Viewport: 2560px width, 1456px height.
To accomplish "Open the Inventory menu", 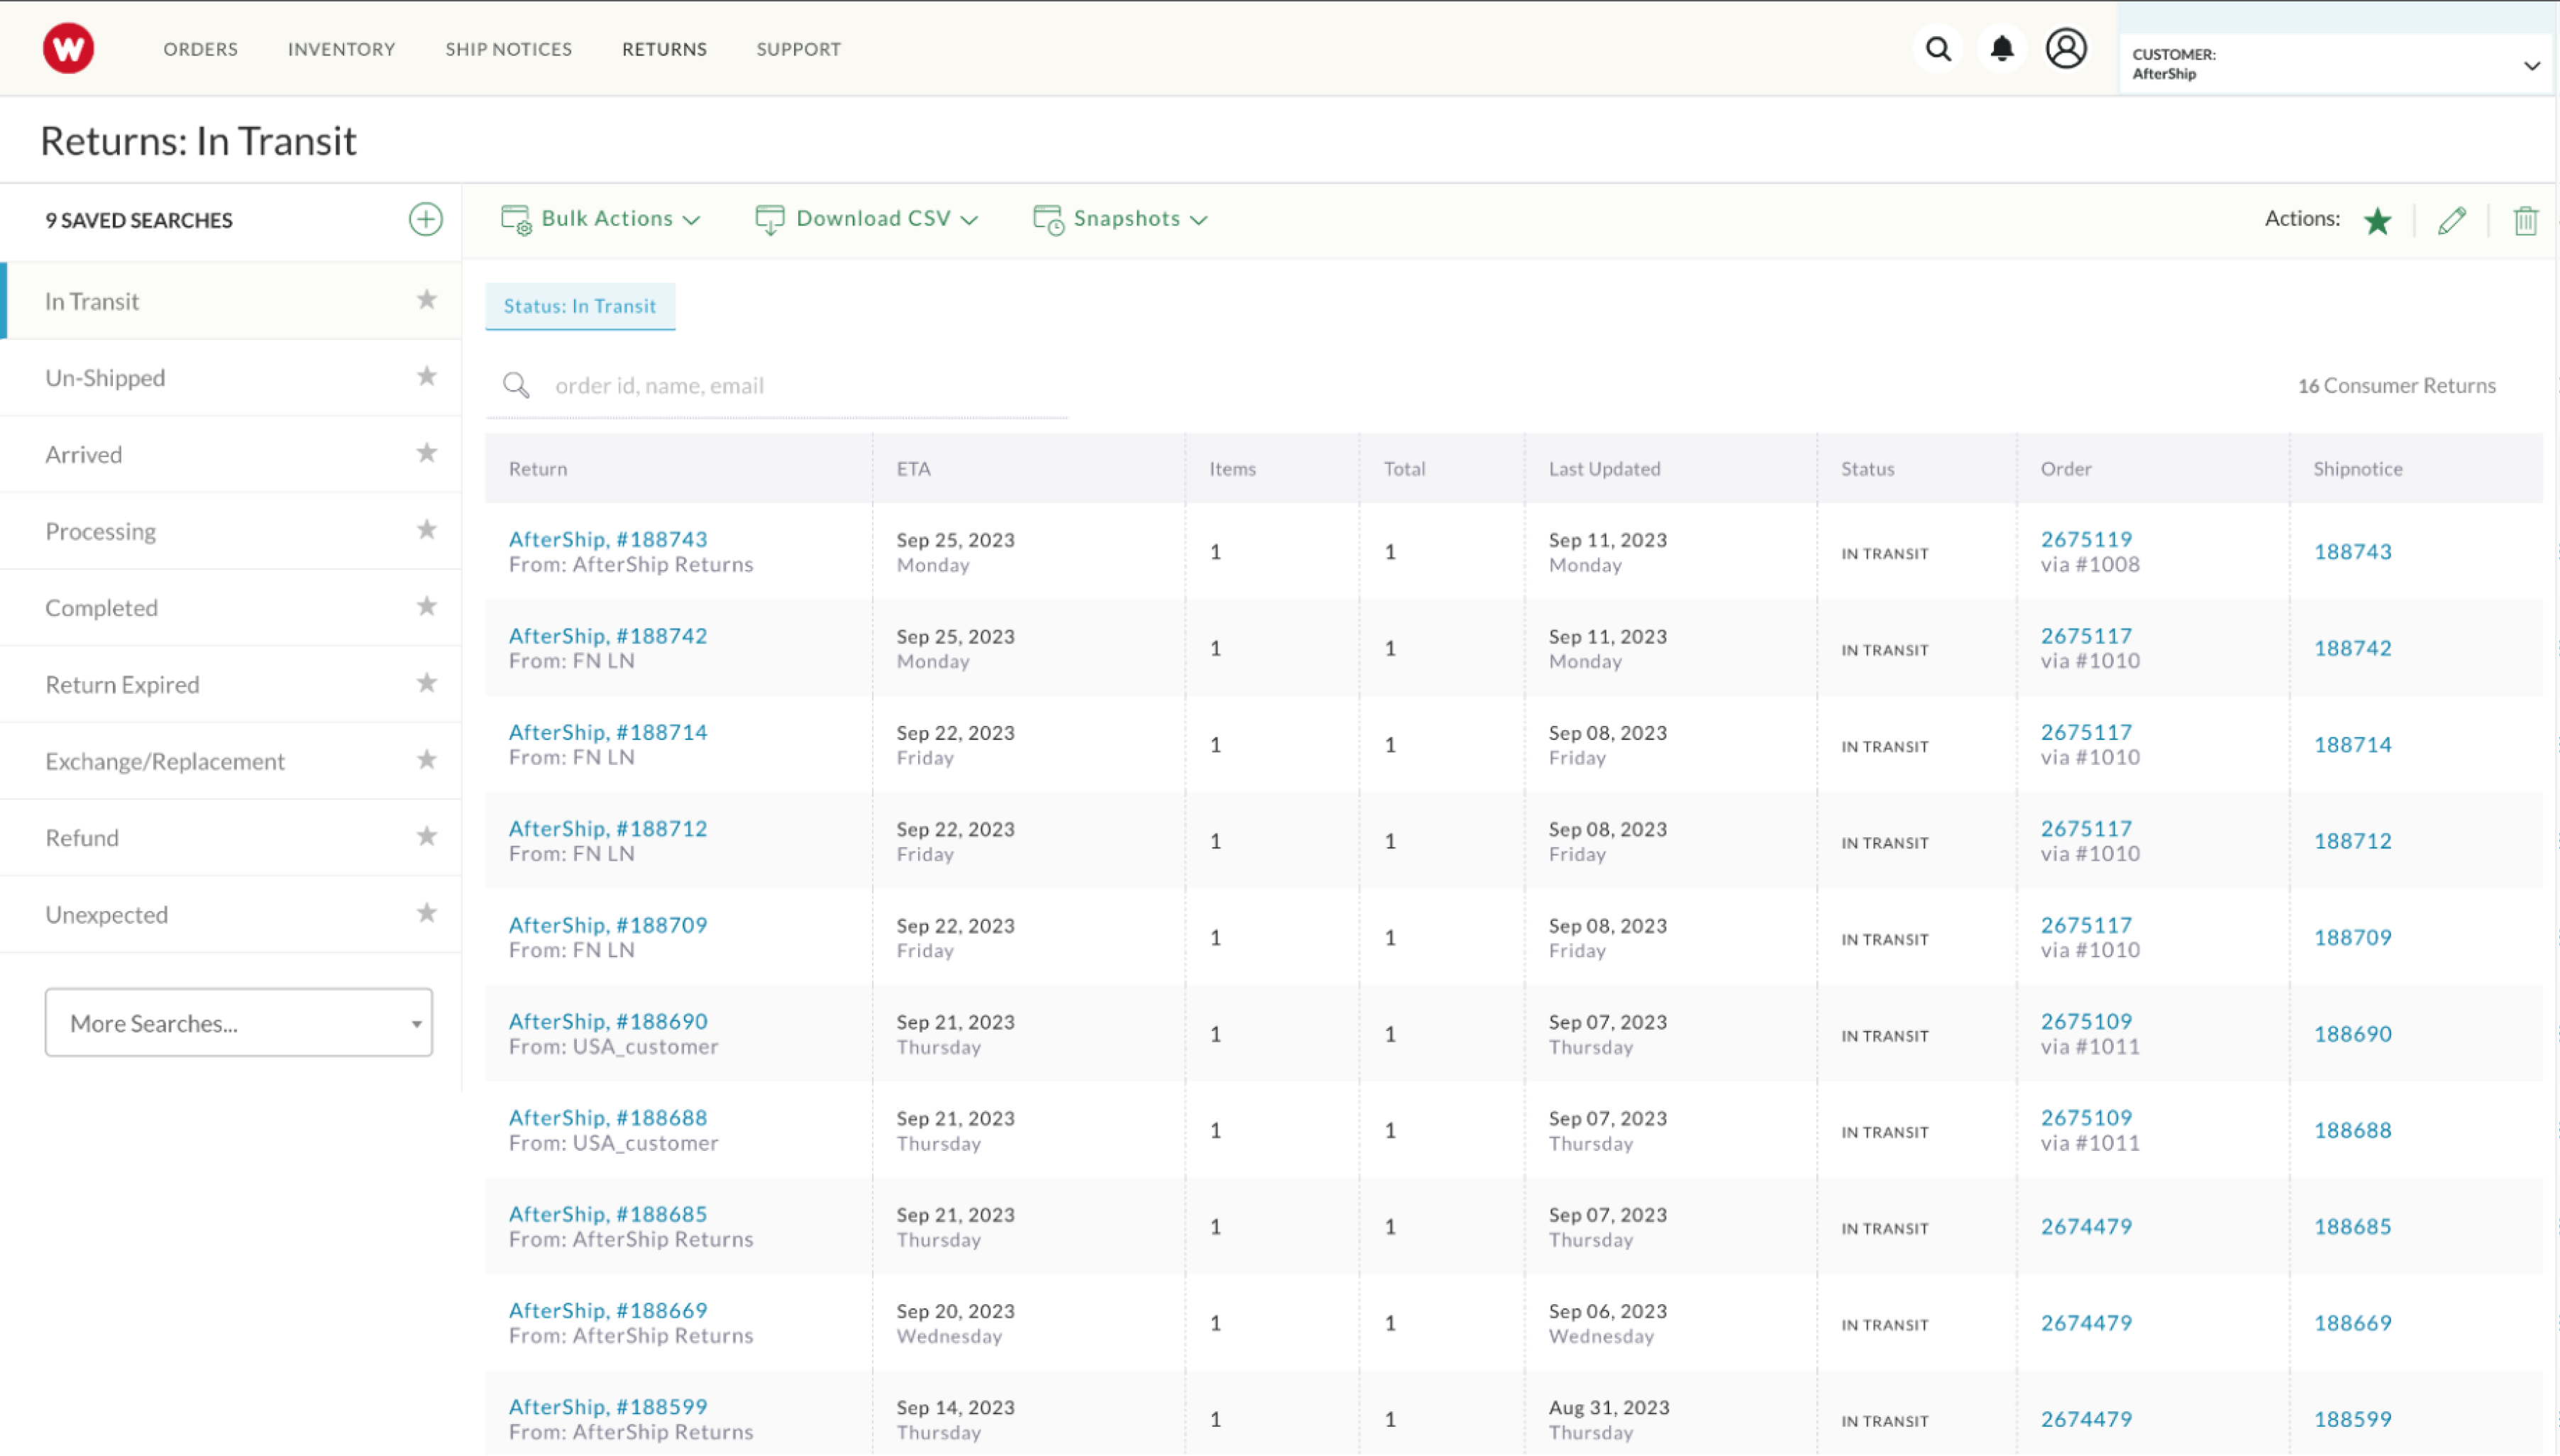I will click(x=342, y=49).
